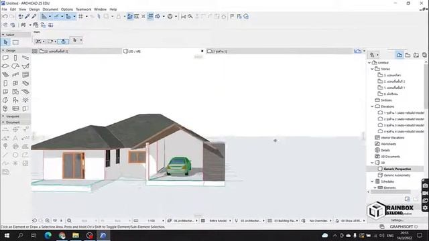Open the Design menu
This screenshot has width=429, height=241.
coord(34,9)
